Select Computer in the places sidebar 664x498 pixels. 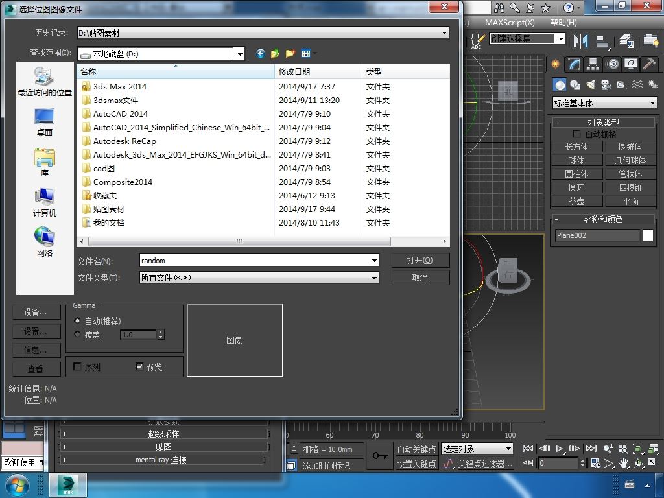pyautogui.click(x=45, y=202)
